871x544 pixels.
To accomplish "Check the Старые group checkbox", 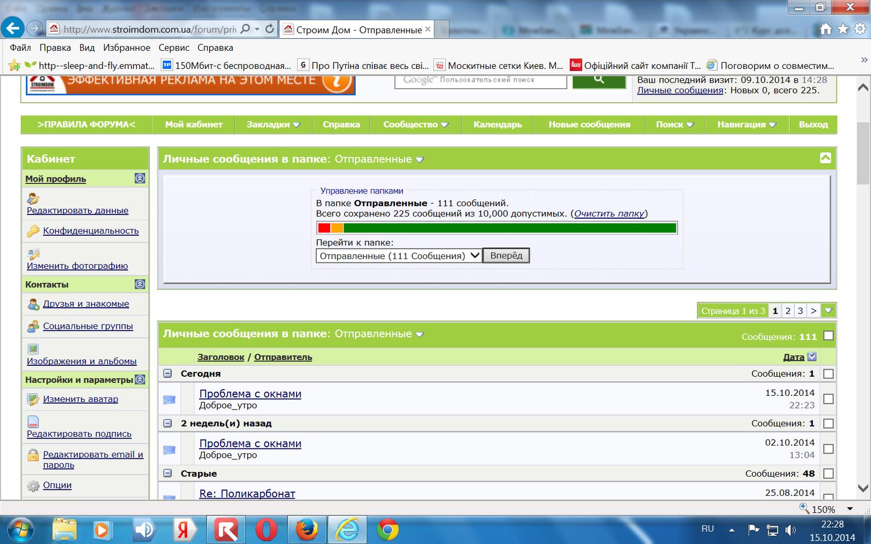I will pyautogui.click(x=828, y=473).
